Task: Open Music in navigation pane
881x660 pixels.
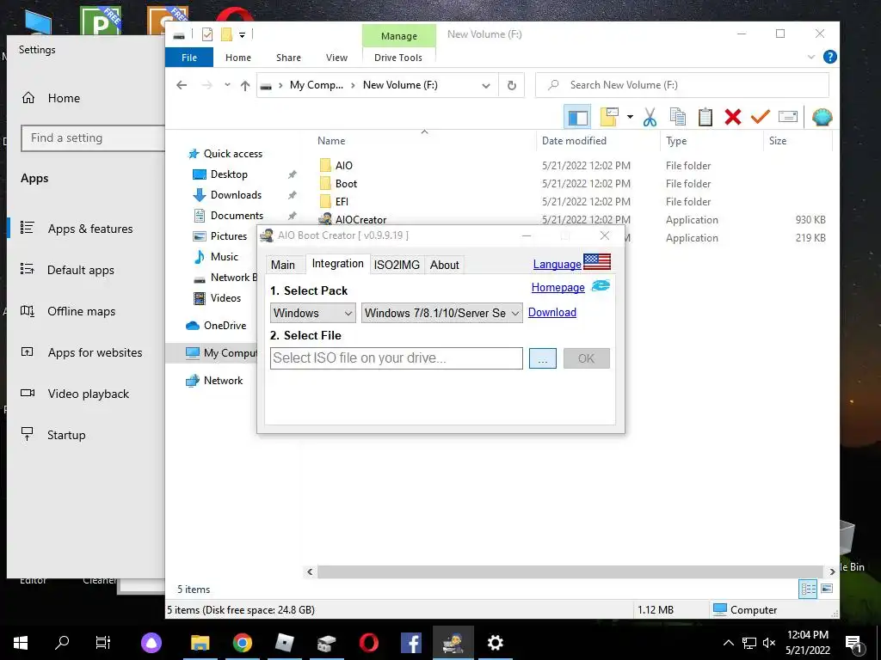Action: (x=225, y=256)
